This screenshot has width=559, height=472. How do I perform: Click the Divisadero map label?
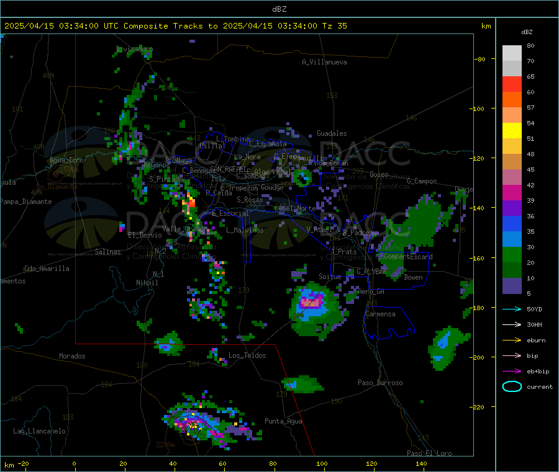coord(134,49)
